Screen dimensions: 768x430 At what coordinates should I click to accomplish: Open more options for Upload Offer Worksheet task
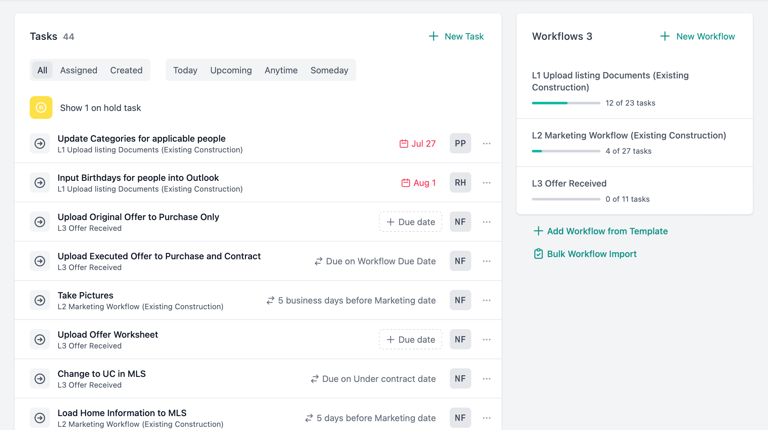[487, 340]
